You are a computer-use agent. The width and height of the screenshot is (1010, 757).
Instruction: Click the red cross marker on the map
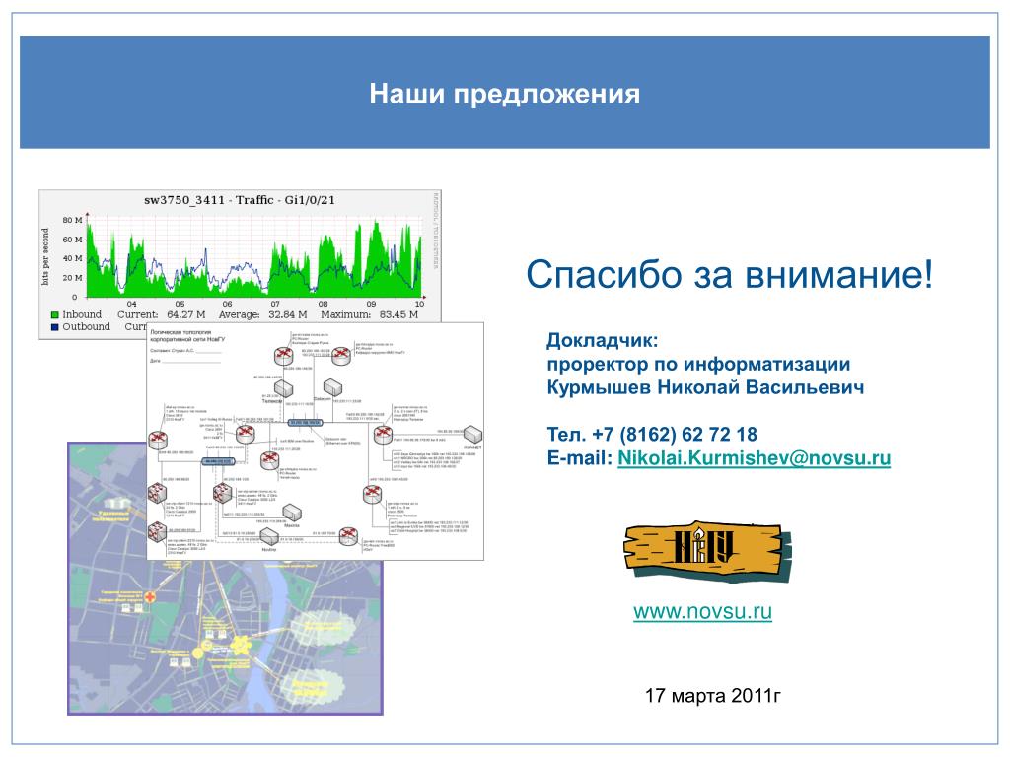coord(150,597)
